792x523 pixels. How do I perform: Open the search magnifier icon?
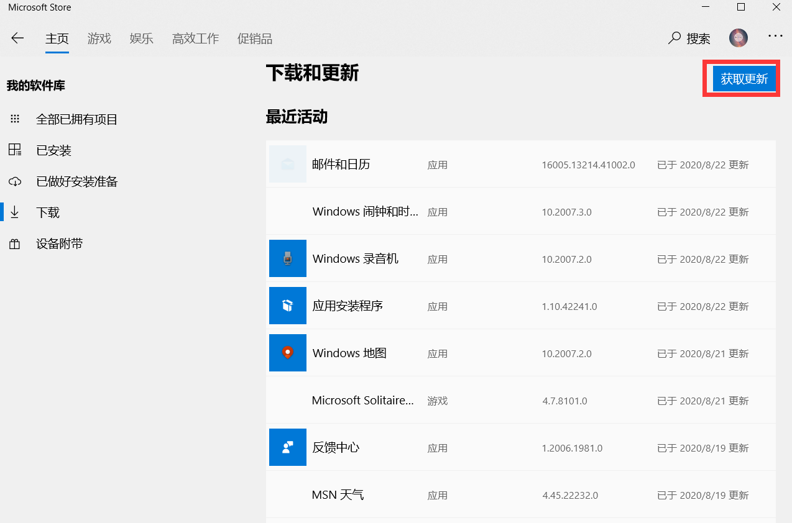point(675,38)
